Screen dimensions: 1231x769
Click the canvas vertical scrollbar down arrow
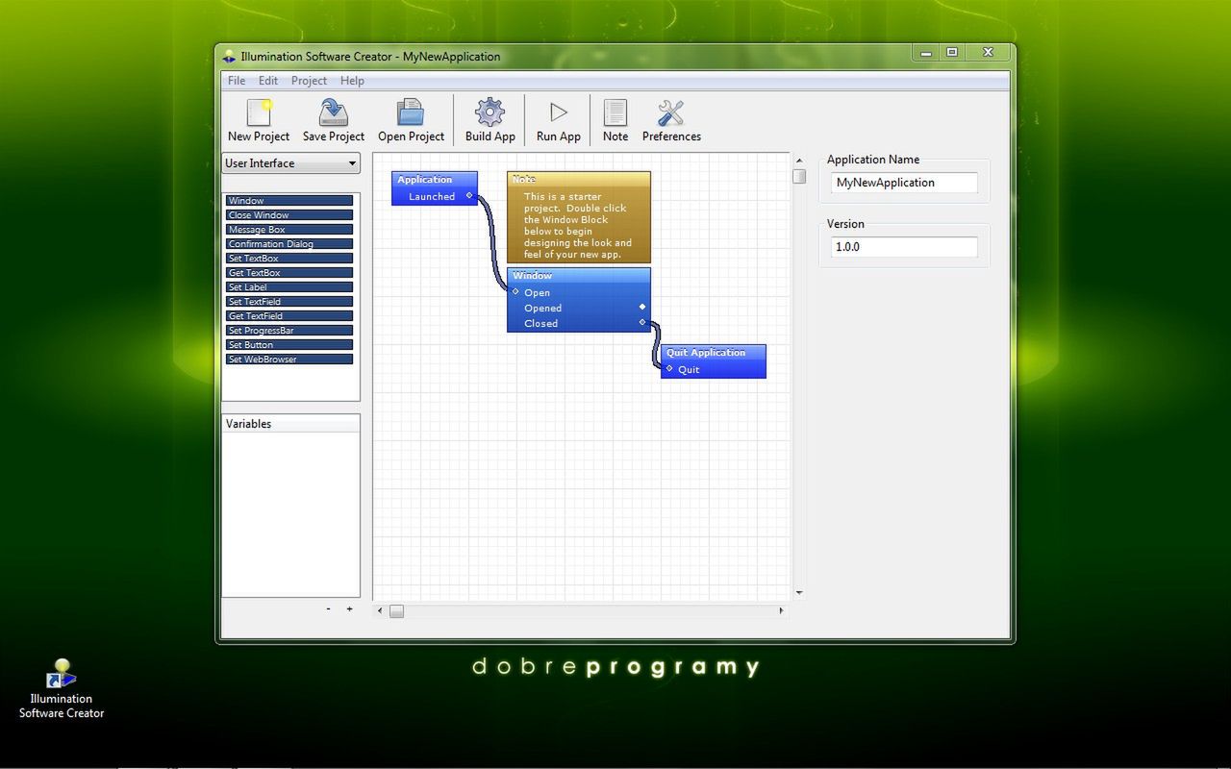pos(799,593)
